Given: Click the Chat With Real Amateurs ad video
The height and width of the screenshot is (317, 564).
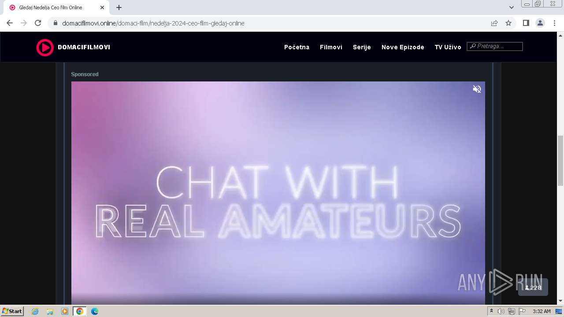Looking at the screenshot, I should point(278,193).
